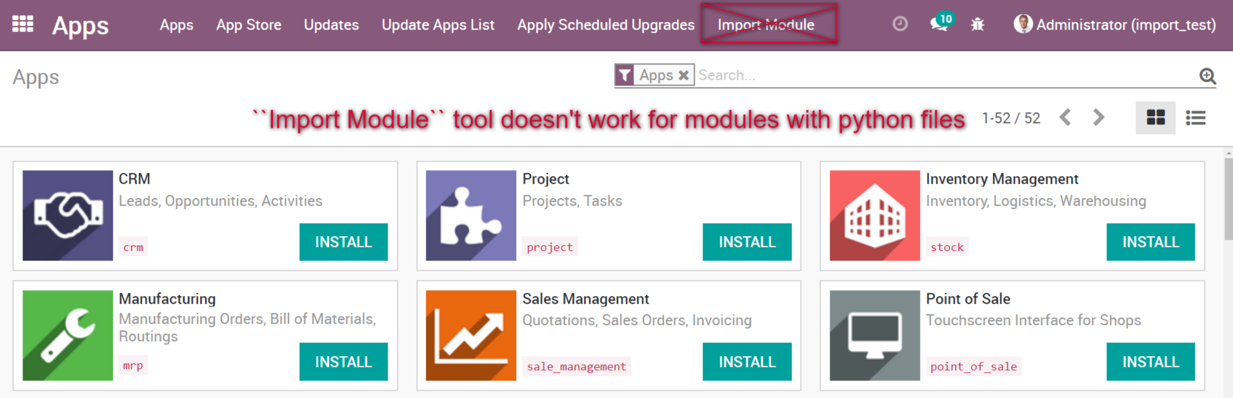
Task: Click the Inventory Management warehouse icon
Action: (874, 215)
